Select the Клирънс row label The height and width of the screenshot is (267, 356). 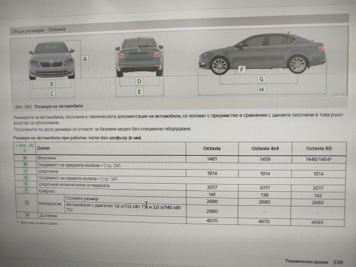pos(47,191)
